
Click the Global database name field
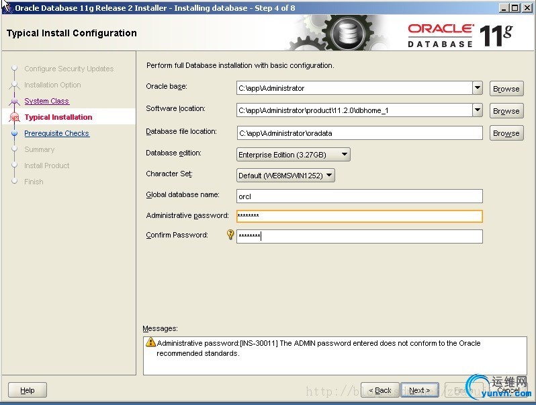click(x=359, y=196)
